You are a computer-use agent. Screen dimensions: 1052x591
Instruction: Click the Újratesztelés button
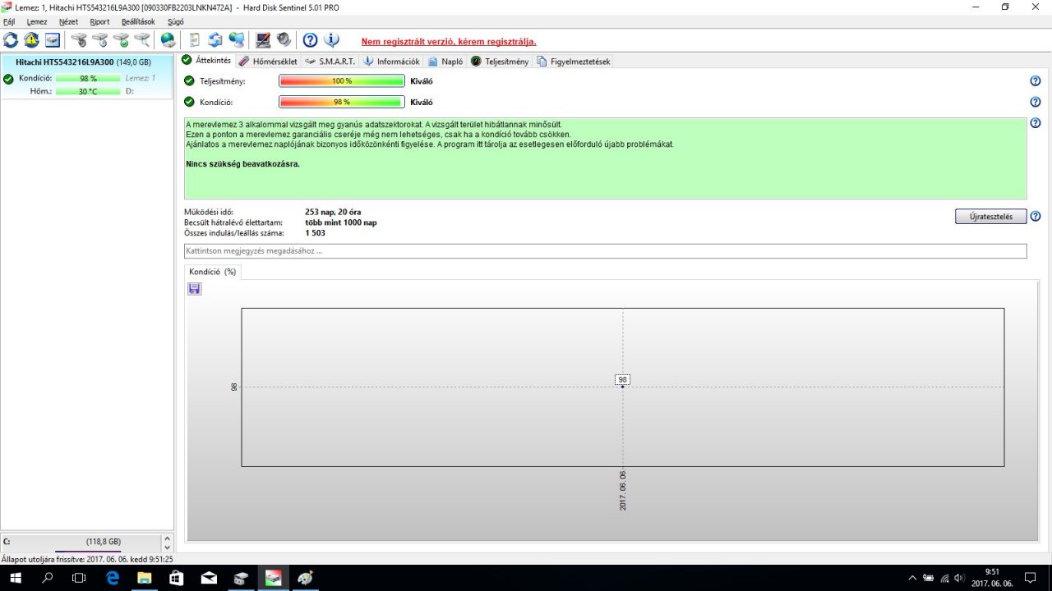pos(991,217)
